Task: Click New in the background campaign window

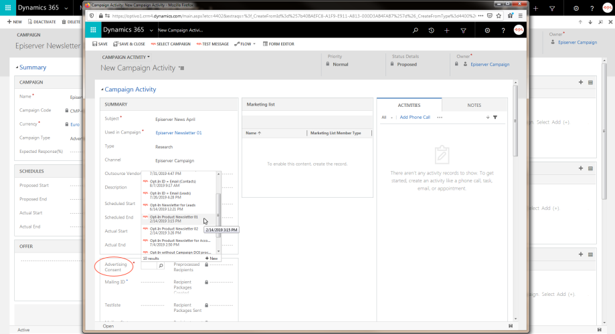Action: (15, 22)
